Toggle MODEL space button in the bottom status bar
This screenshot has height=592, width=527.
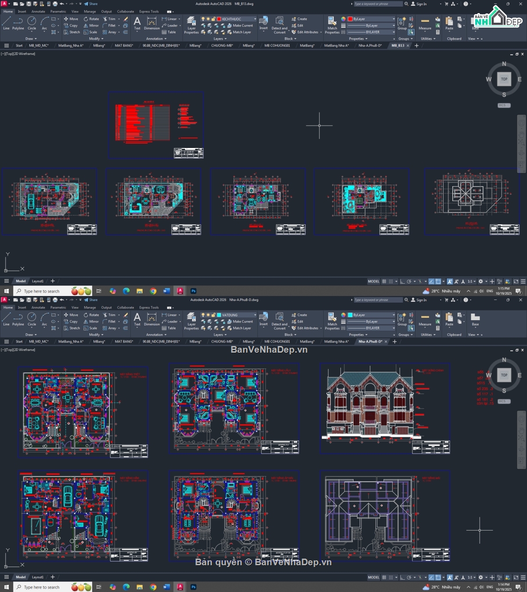click(373, 578)
